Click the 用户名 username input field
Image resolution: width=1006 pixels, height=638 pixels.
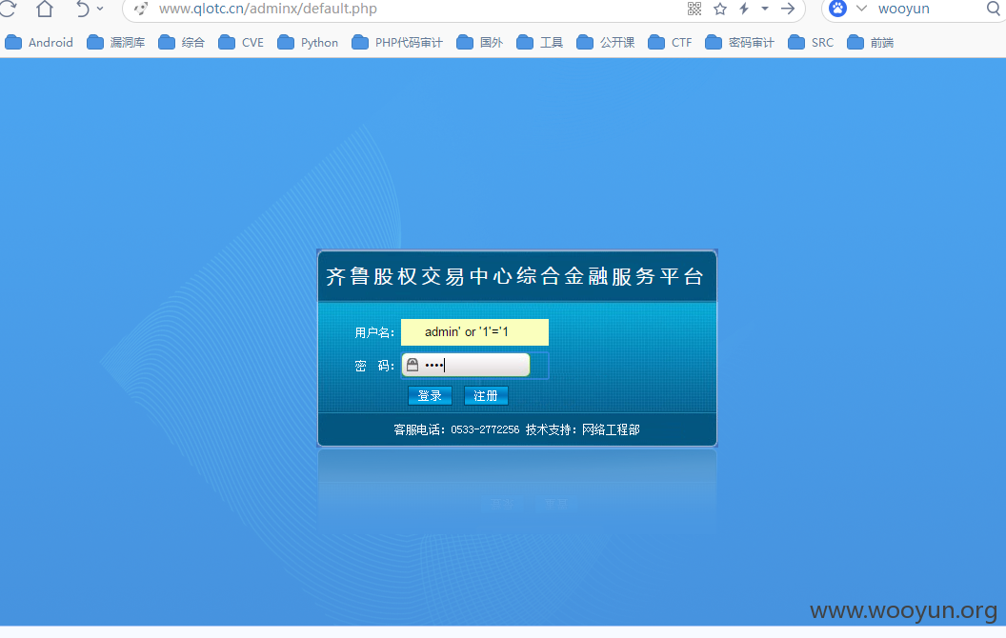tap(474, 332)
